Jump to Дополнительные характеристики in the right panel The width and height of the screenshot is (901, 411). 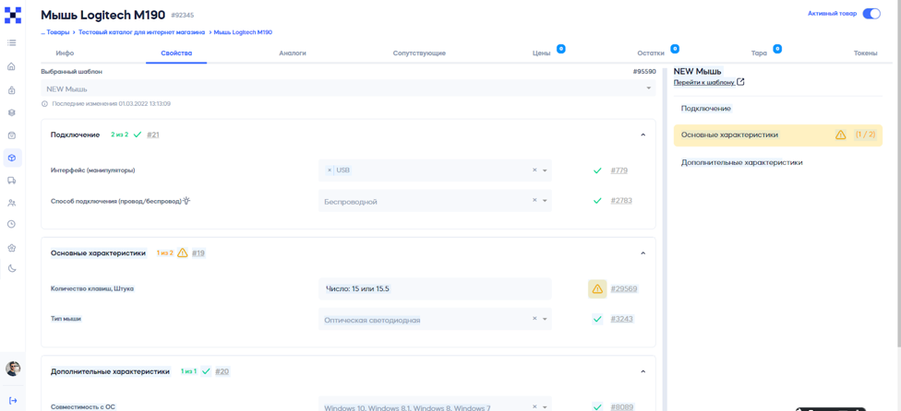[742, 163]
